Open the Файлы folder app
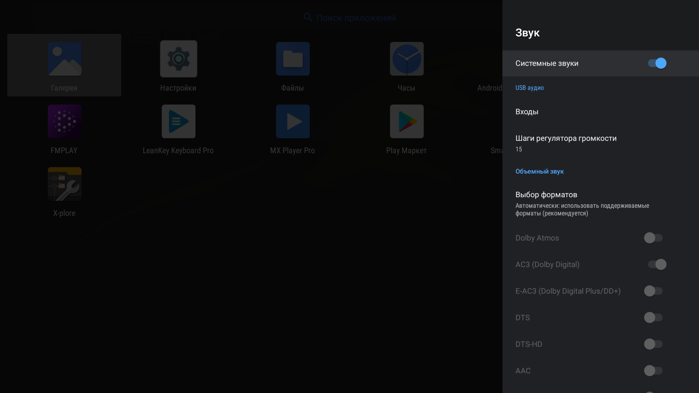Screen dimensions: 699x393 (293, 59)
